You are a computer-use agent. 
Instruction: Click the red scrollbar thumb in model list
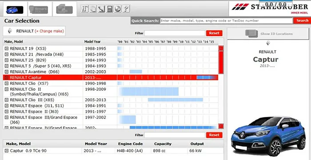click(x=221, y=62)
